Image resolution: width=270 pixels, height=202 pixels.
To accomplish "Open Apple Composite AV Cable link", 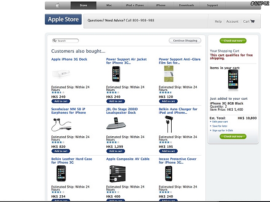I will 128,159.
